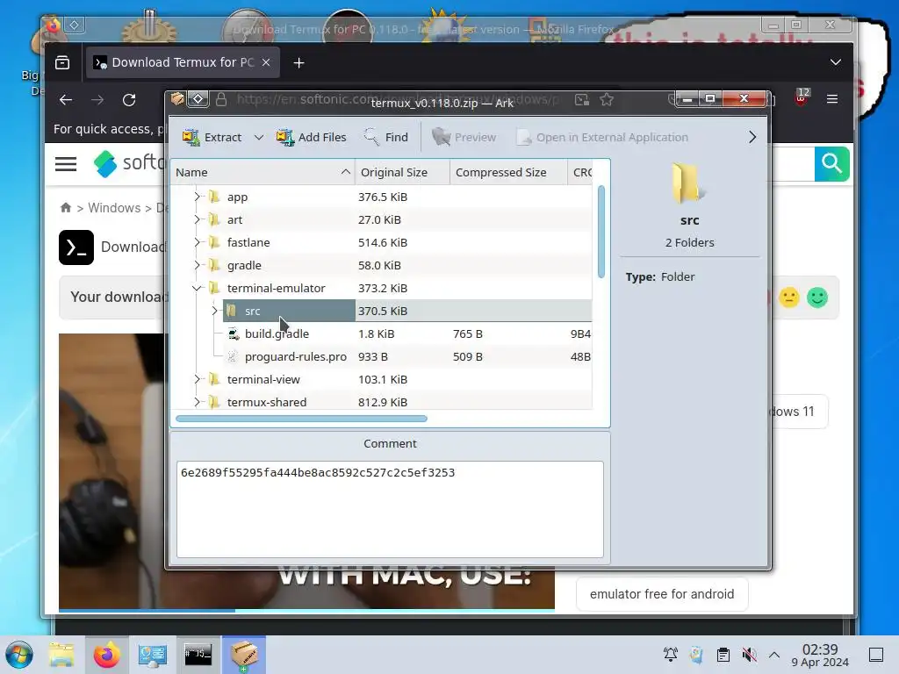Open the Start menu orb
The image size is (899, 674).
tap(19, 655)
